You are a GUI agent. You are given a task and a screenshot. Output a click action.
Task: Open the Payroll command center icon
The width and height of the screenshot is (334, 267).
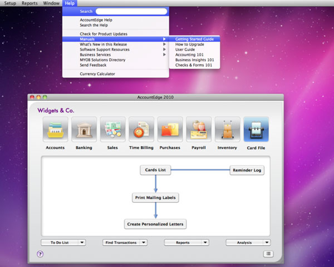point(199,129)
